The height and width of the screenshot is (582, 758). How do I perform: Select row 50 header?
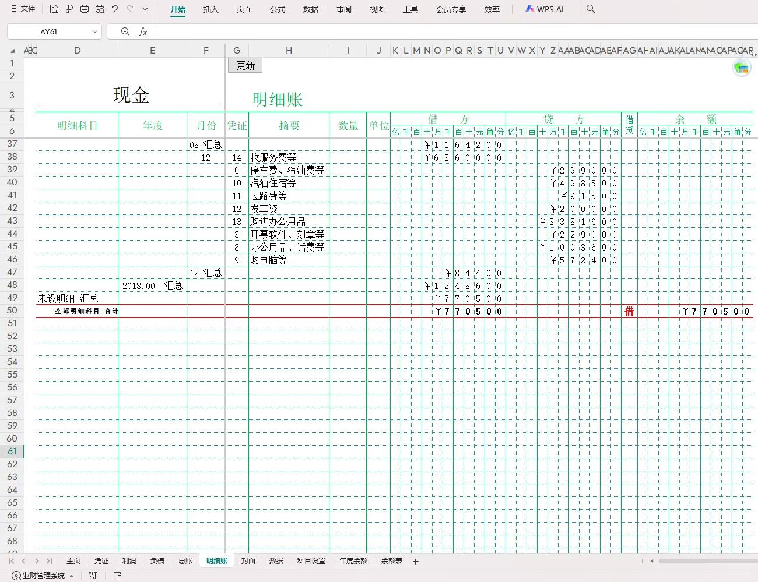click(12, 311)
